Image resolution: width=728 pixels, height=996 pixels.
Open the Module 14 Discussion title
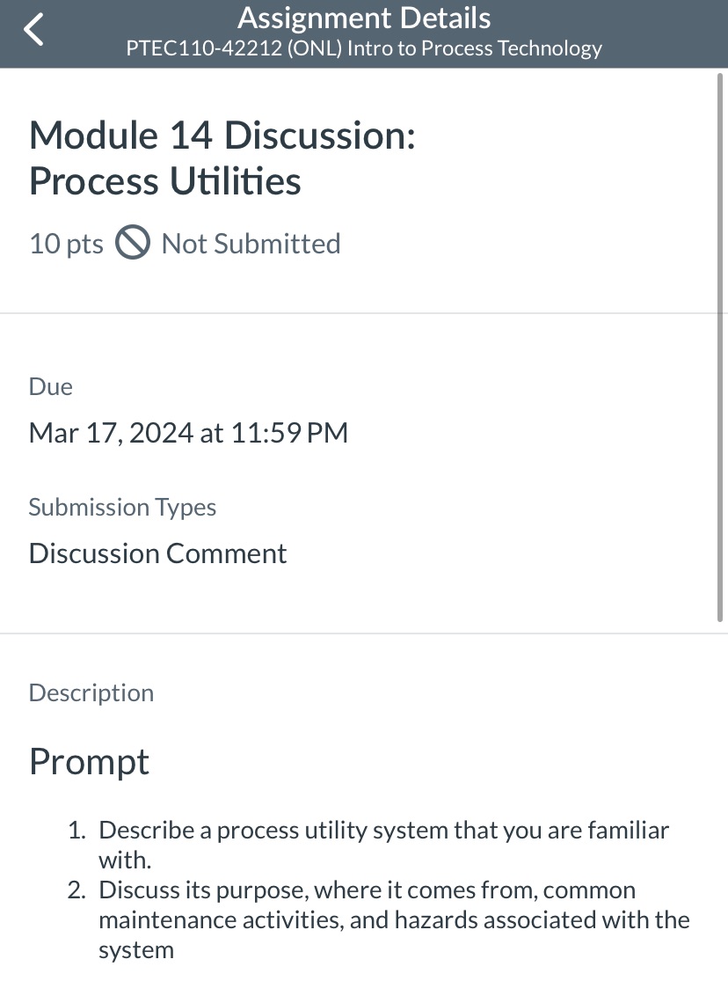(222, 158)
